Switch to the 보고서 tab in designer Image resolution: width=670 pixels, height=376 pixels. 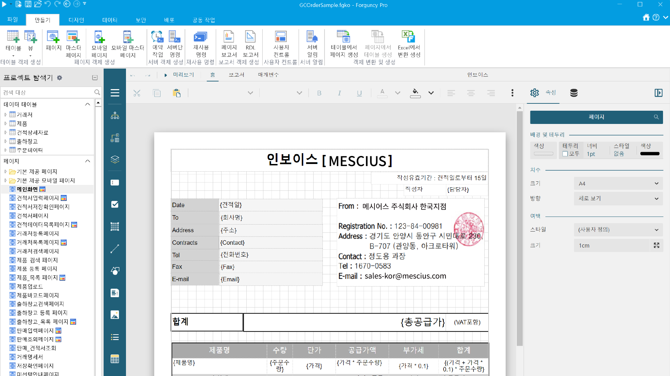tap(236, 75)
